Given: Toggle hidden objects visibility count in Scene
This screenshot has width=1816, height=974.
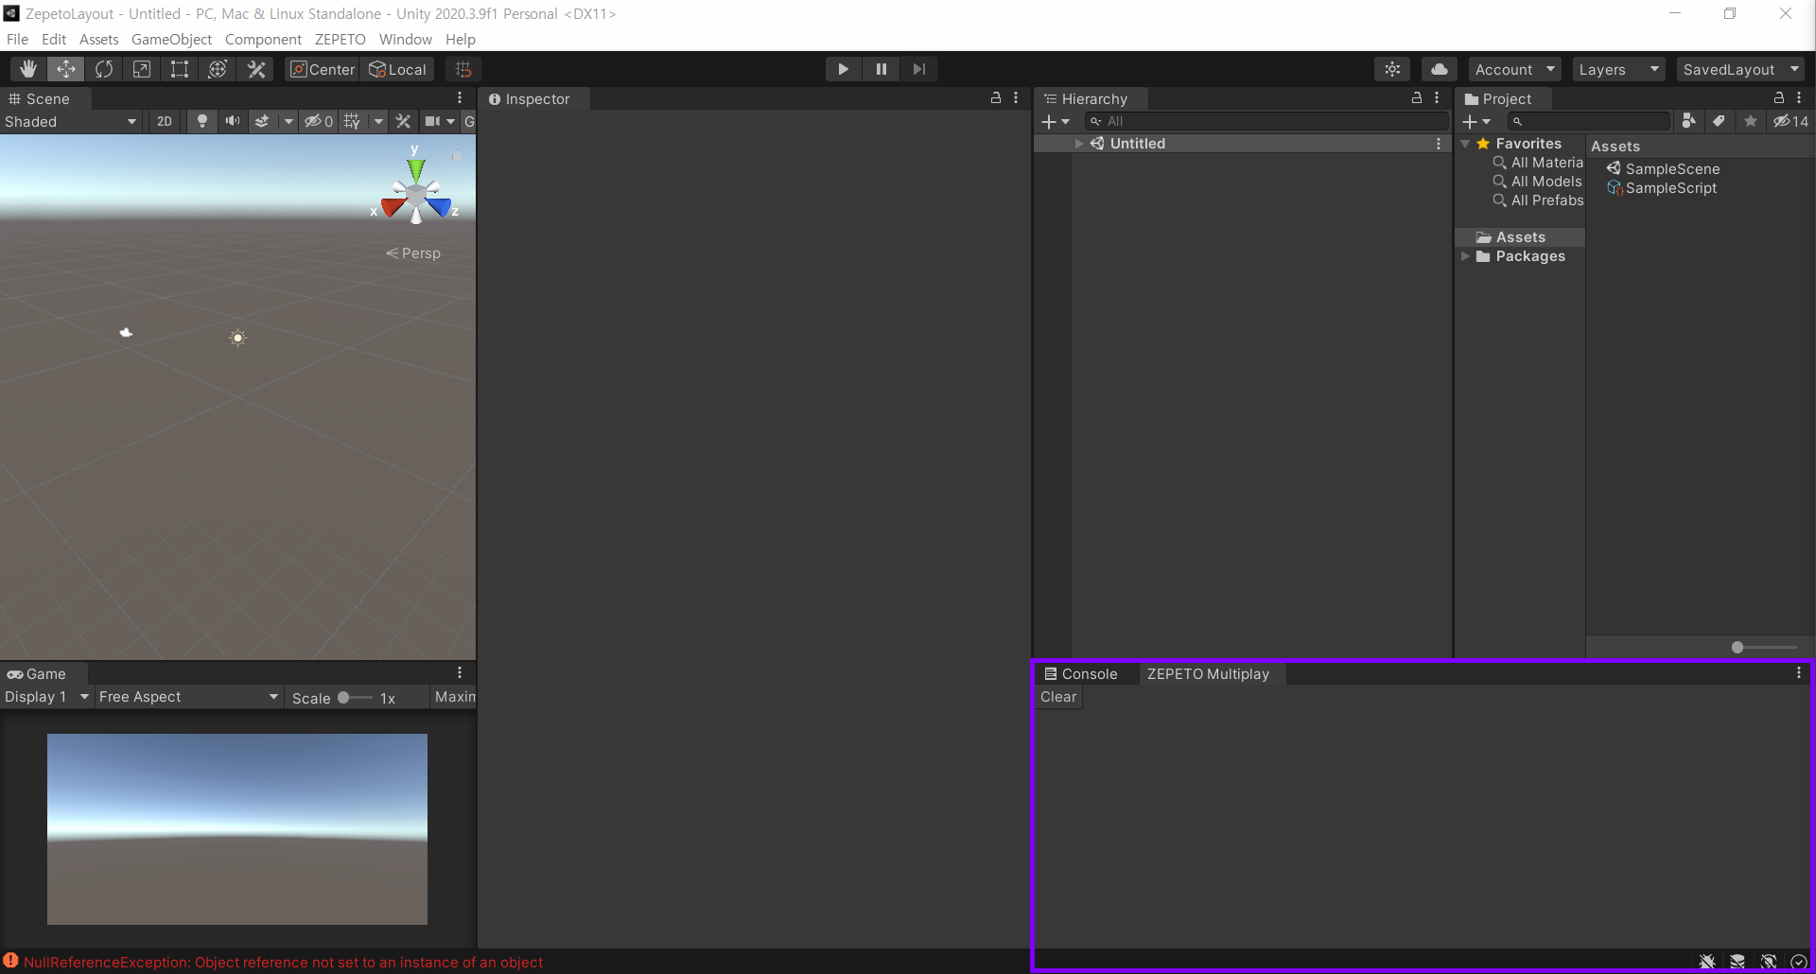Looking at the screenshot, I should tap(319, 121).
